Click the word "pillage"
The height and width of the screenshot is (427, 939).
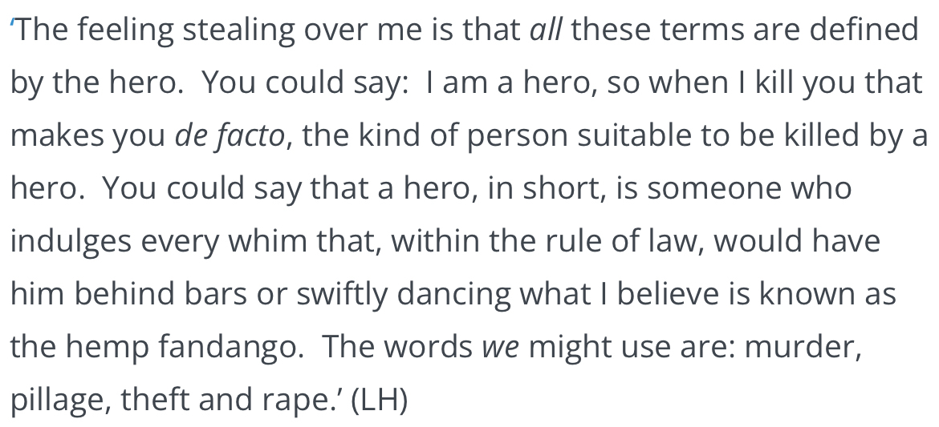[x=57, y=401]
